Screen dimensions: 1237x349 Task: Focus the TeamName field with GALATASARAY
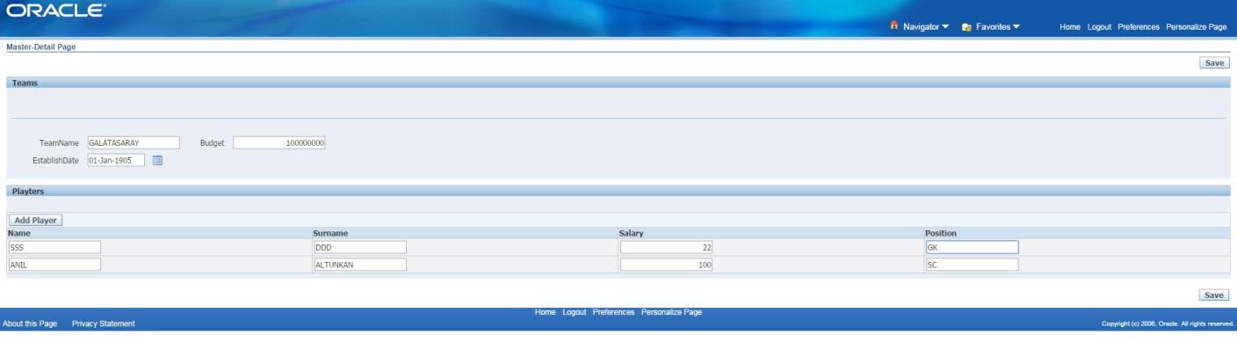click(x=134, y=142)
